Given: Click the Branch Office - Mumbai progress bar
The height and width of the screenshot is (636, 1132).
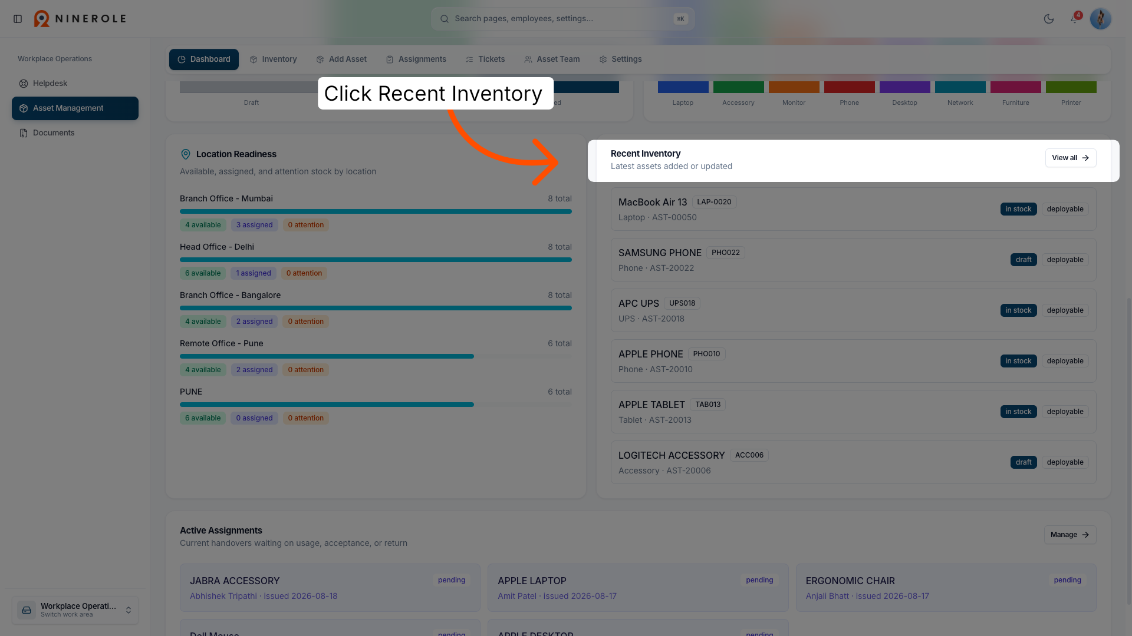Looking at the screenshot, I should [x=376, y=211].
